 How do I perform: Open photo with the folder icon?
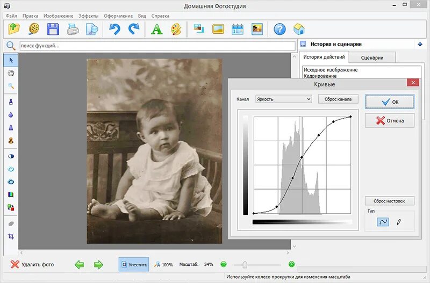point(14,29)
